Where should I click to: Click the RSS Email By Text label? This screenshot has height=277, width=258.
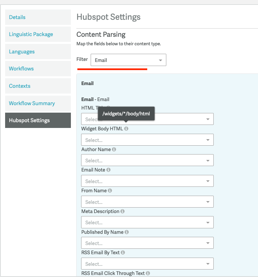point(101,252)
